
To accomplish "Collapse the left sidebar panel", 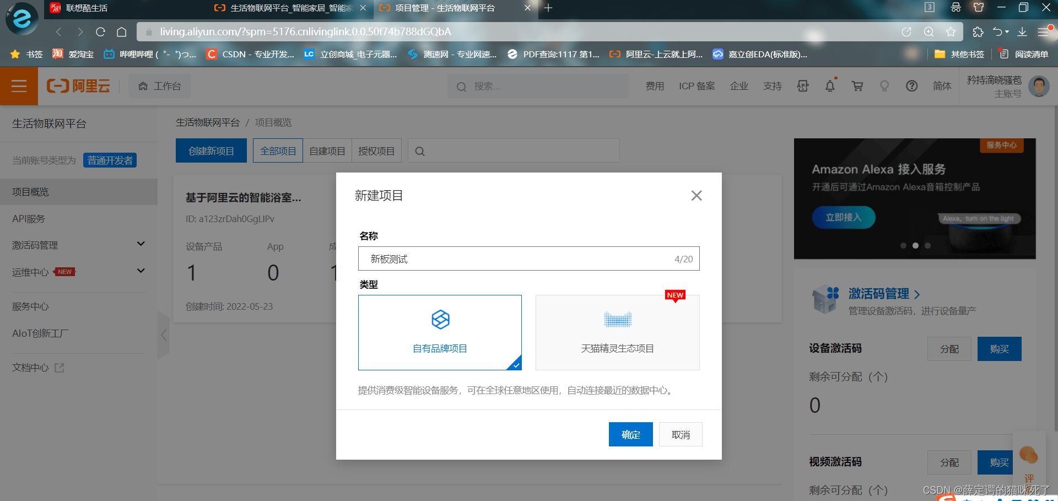I will pos(164,335).
